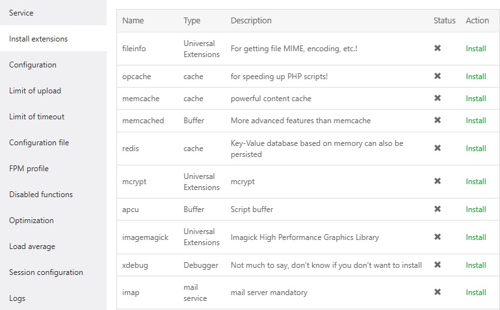Image resolution: width=500 pixels, height=310 pixels.
Task: Click the X status icon for imagemagick
Action: pyautogui.click(x=438, y=237)
